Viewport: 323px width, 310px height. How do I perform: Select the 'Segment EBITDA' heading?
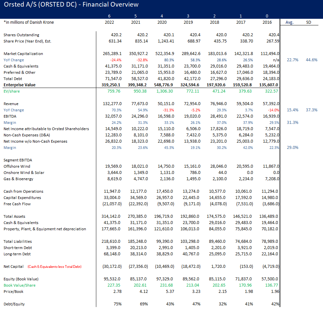(x=18, y=160)
